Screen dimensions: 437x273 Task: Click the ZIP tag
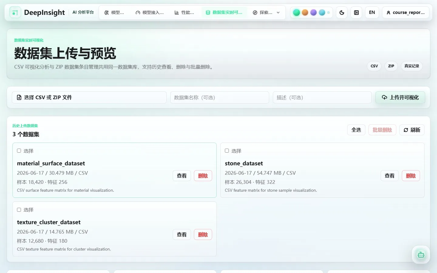391,66
